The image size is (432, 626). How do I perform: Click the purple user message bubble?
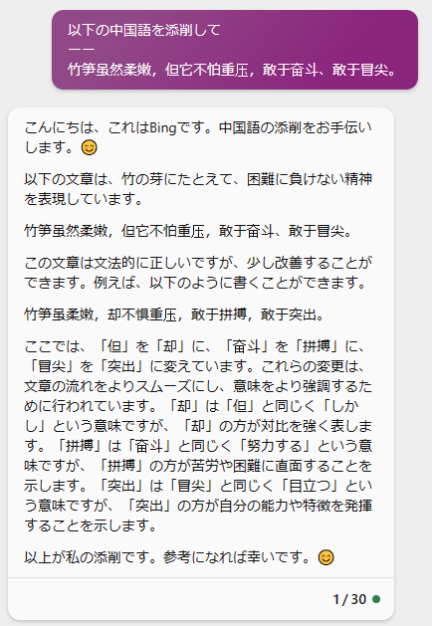tap(235, 50)
